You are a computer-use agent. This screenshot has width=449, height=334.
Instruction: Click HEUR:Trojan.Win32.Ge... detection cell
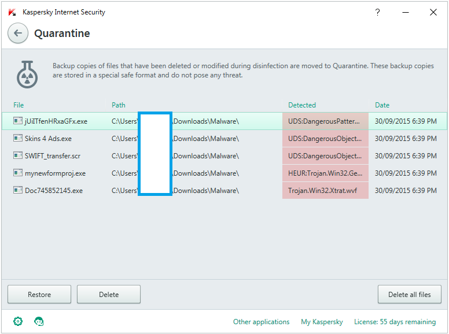pyautogui.click(x=325, y=173)
